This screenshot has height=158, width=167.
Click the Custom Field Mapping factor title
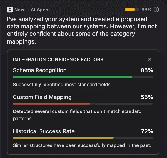tap(42, 97)
